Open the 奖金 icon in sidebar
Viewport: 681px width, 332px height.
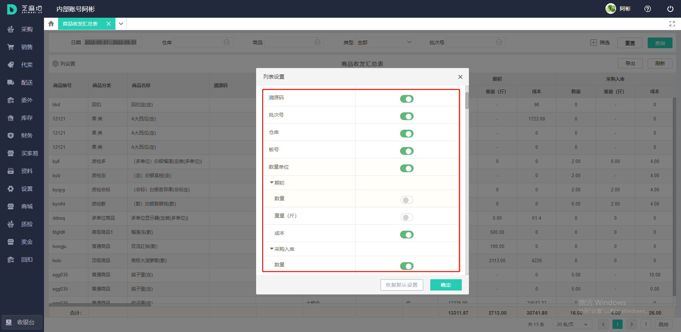[11, 242]
